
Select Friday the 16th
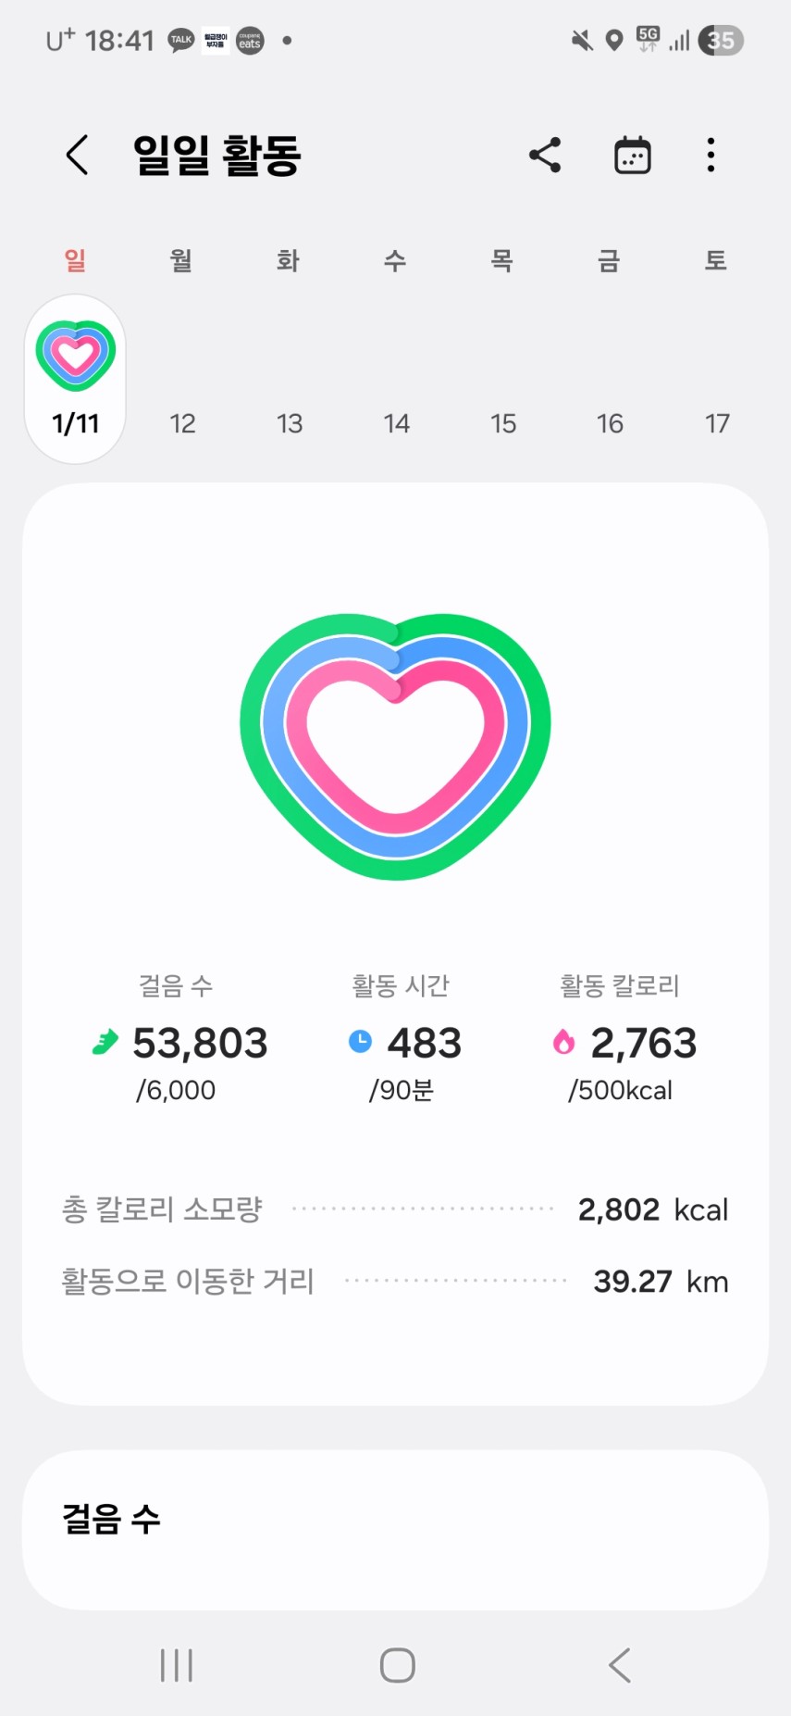pyautogui.click(x=610, y=423)
